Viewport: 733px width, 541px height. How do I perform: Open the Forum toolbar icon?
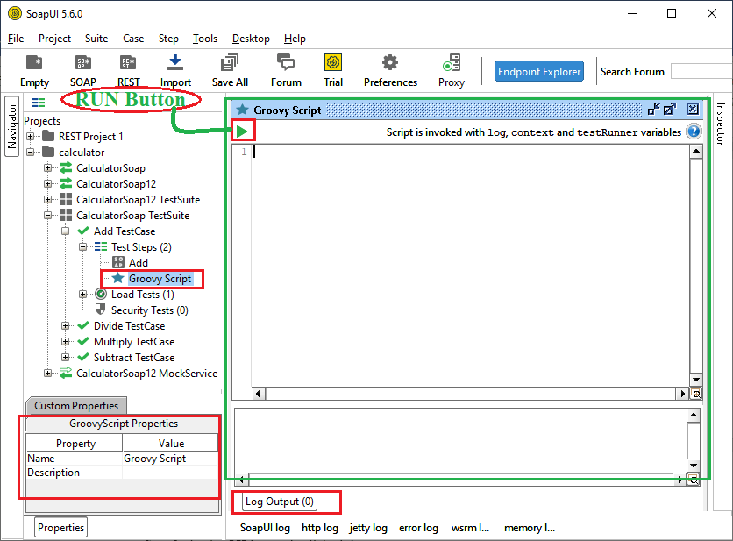point(286,71)
